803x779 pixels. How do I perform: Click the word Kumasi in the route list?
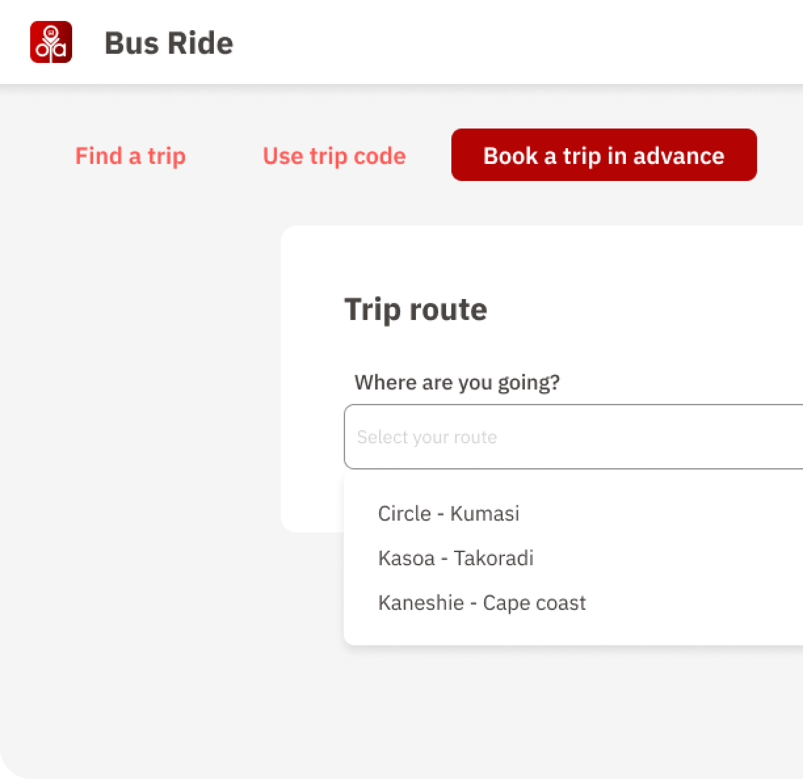(485, 514)
